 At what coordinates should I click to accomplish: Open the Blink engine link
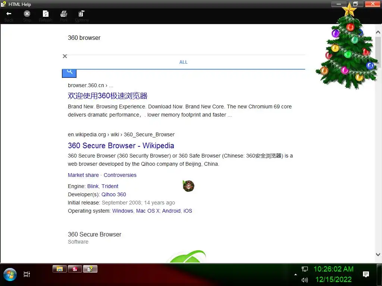[x=93, y=186]
